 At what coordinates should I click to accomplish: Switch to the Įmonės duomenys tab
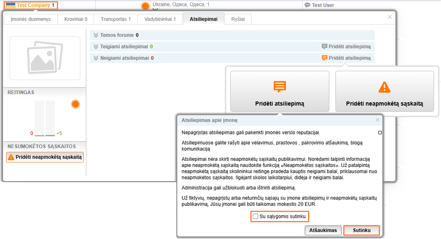(31, 19)
